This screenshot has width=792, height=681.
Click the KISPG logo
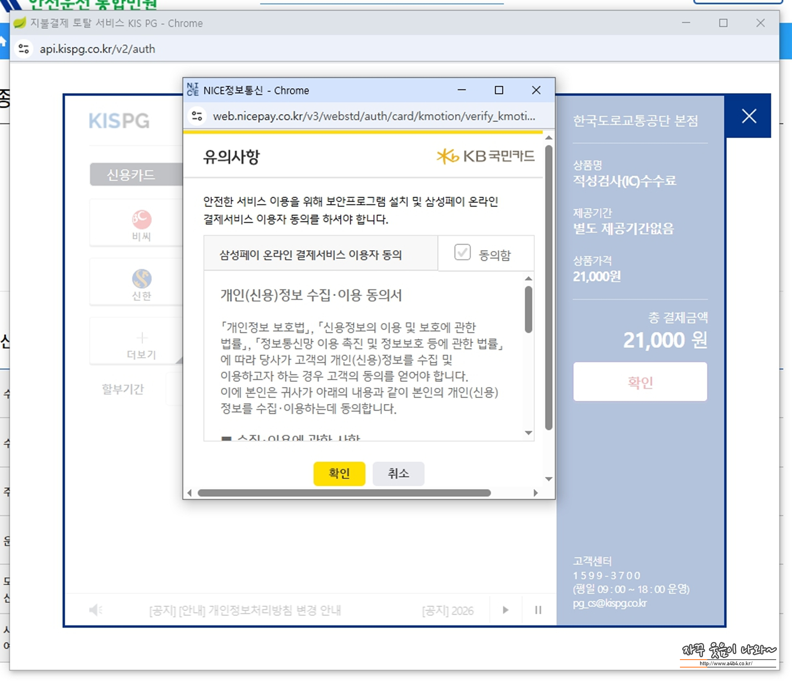(119, 121)
